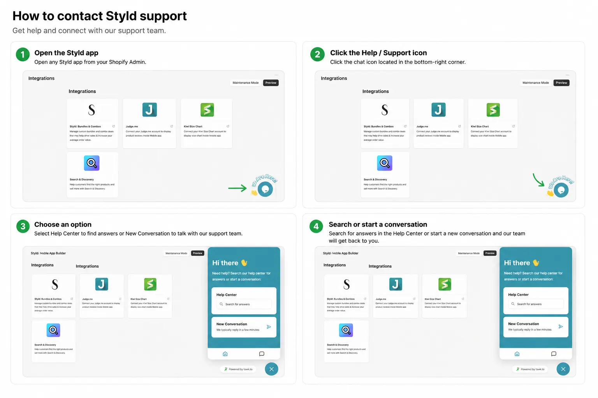Click external link icon on Kiwi Size Chart card, step 2

tap(514, 126)
